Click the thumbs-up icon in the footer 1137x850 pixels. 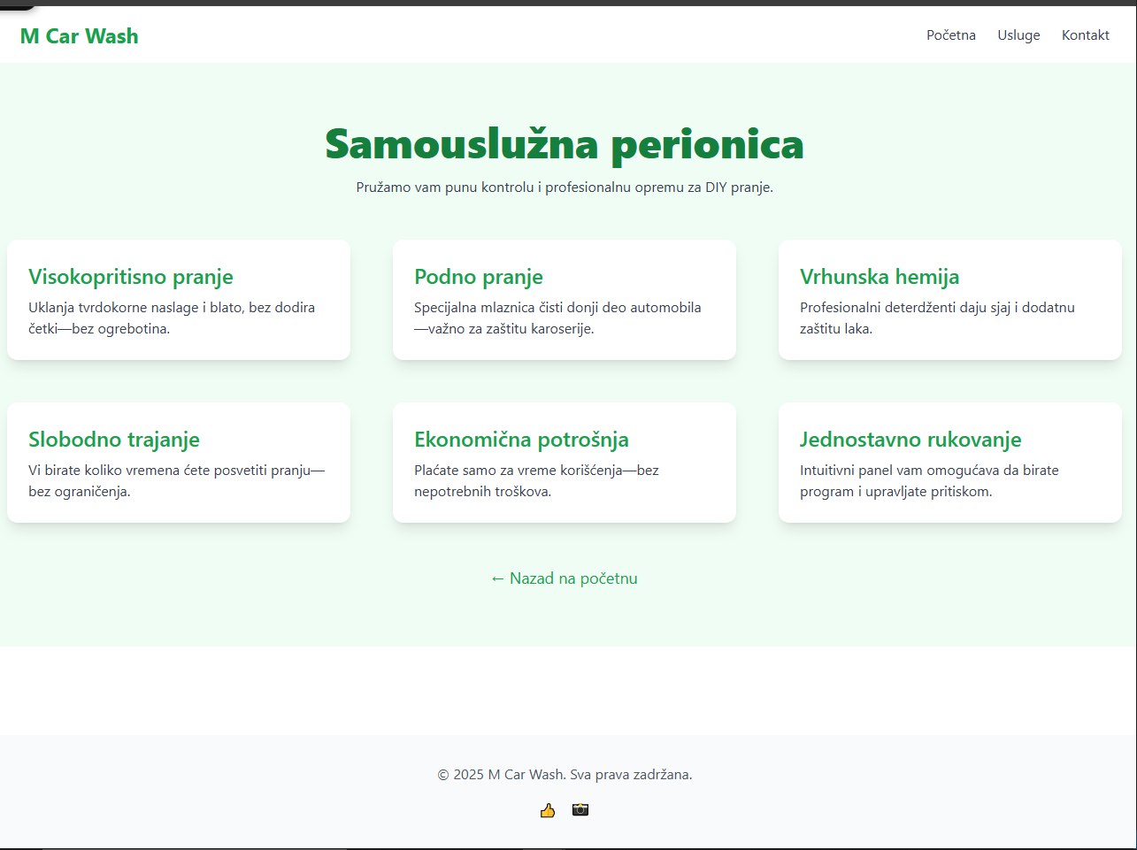click(548, 810)
